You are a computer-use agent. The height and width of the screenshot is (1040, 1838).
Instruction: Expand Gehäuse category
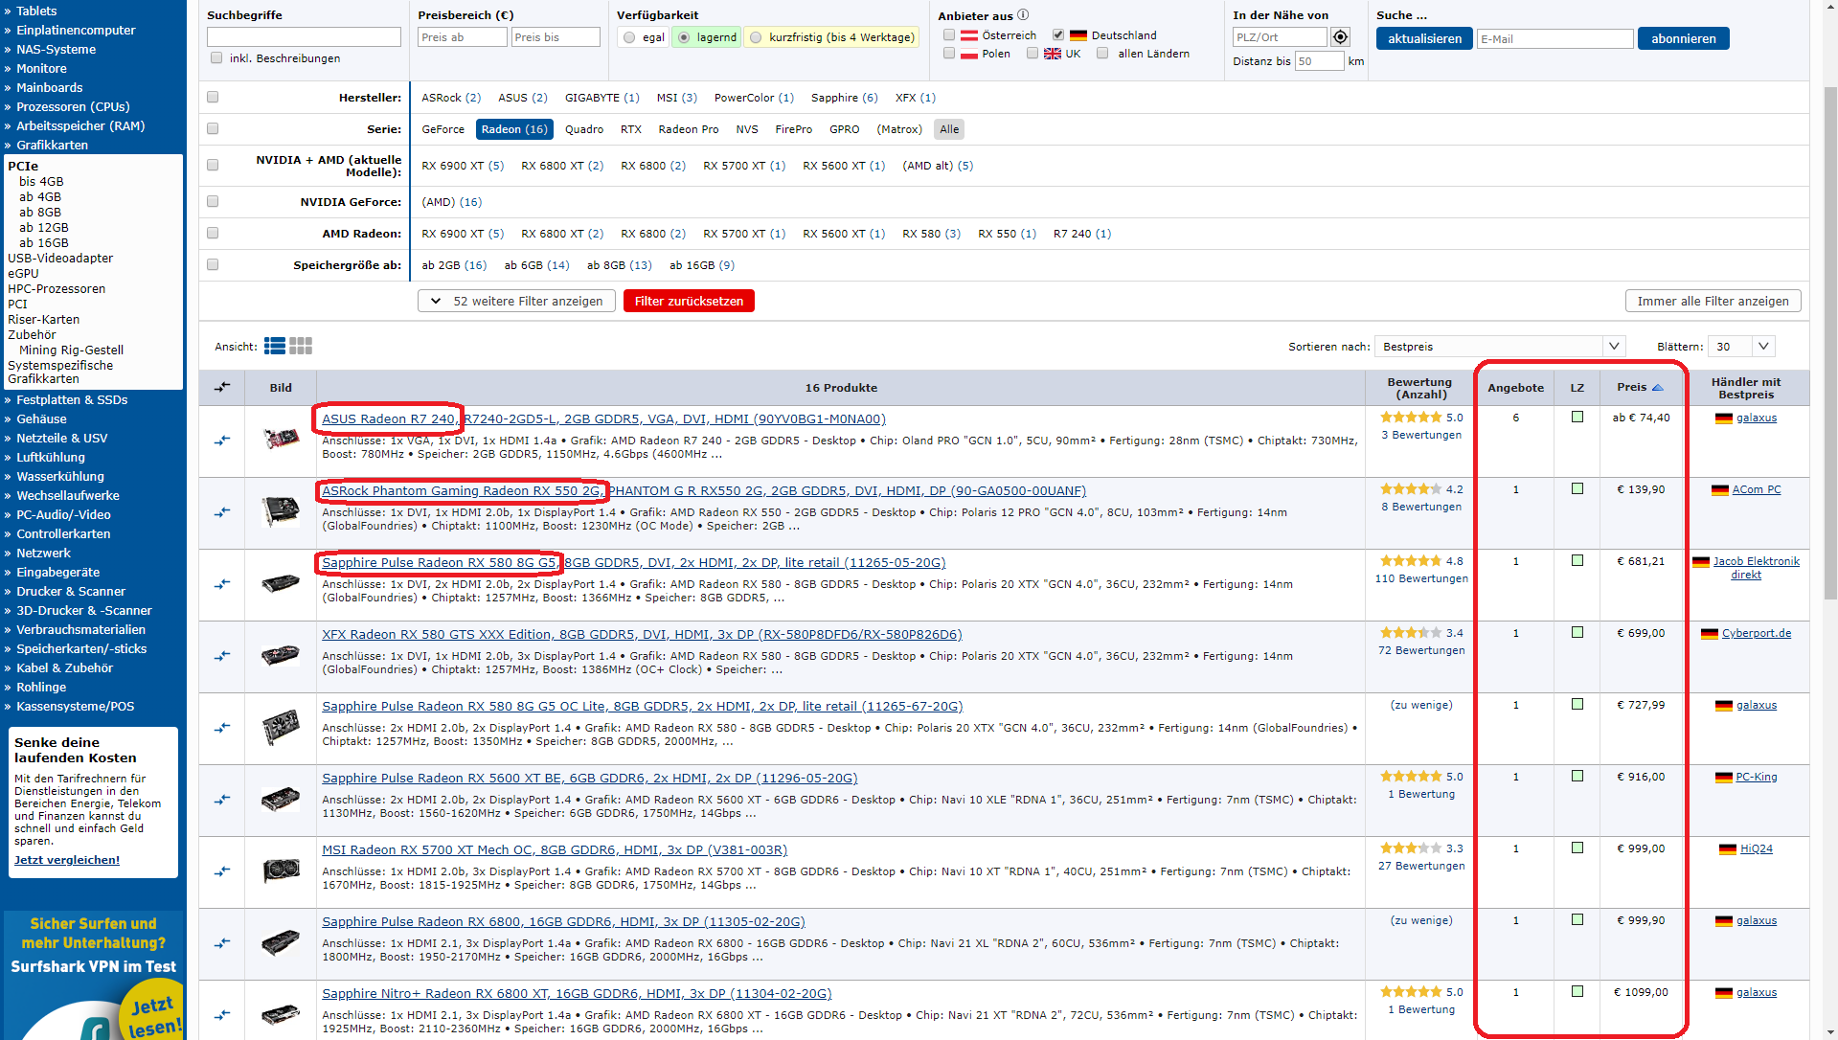click(x=41, y=418)
